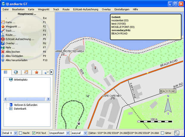Open the Einstellungen menu

tap(122, 9)
